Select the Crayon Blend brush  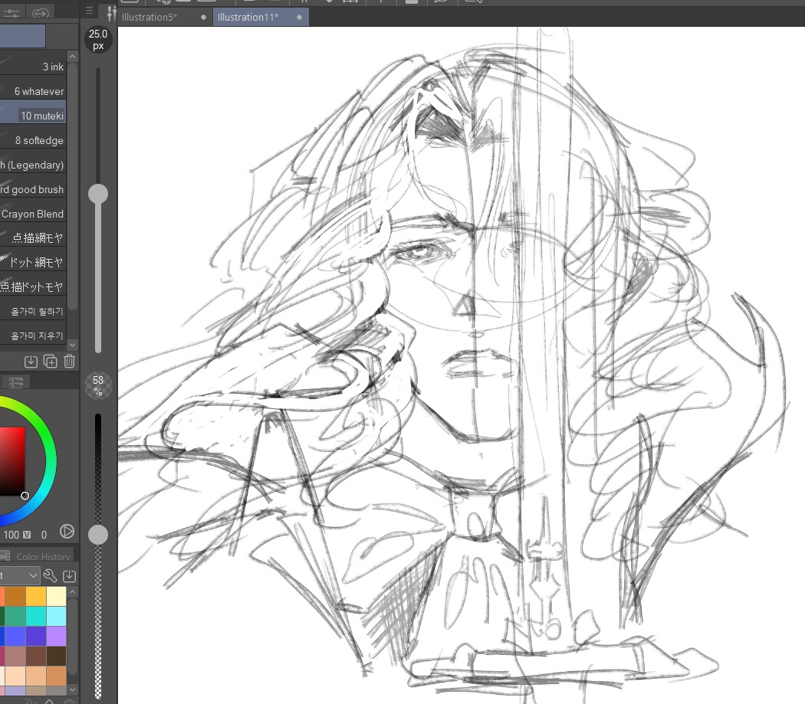tap(33, 214)
